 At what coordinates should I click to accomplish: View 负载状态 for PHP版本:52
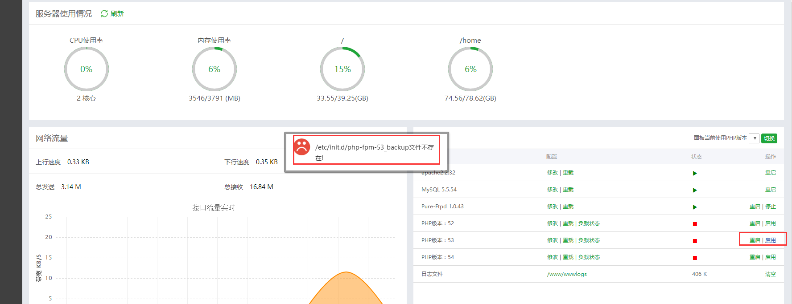tap(589, 223)
